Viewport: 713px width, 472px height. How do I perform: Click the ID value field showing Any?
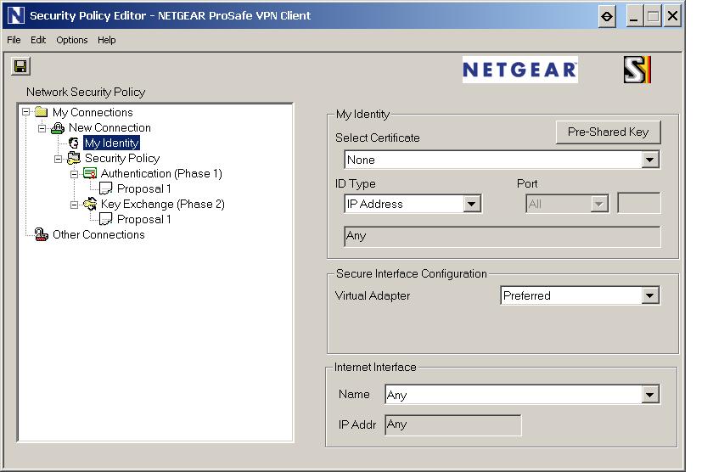coord(502,237)
